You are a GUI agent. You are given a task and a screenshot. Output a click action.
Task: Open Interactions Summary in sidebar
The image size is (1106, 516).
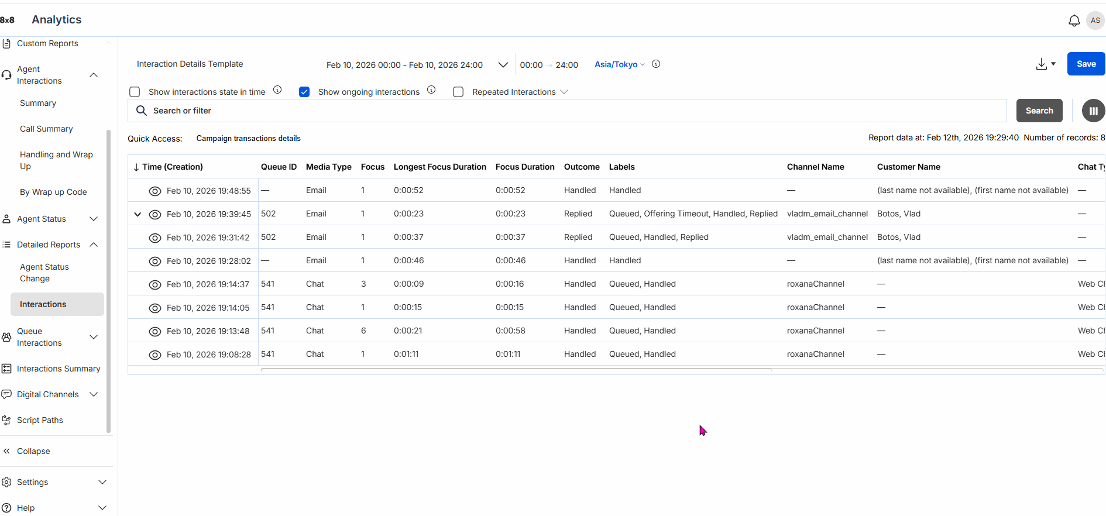coord(59,369)
